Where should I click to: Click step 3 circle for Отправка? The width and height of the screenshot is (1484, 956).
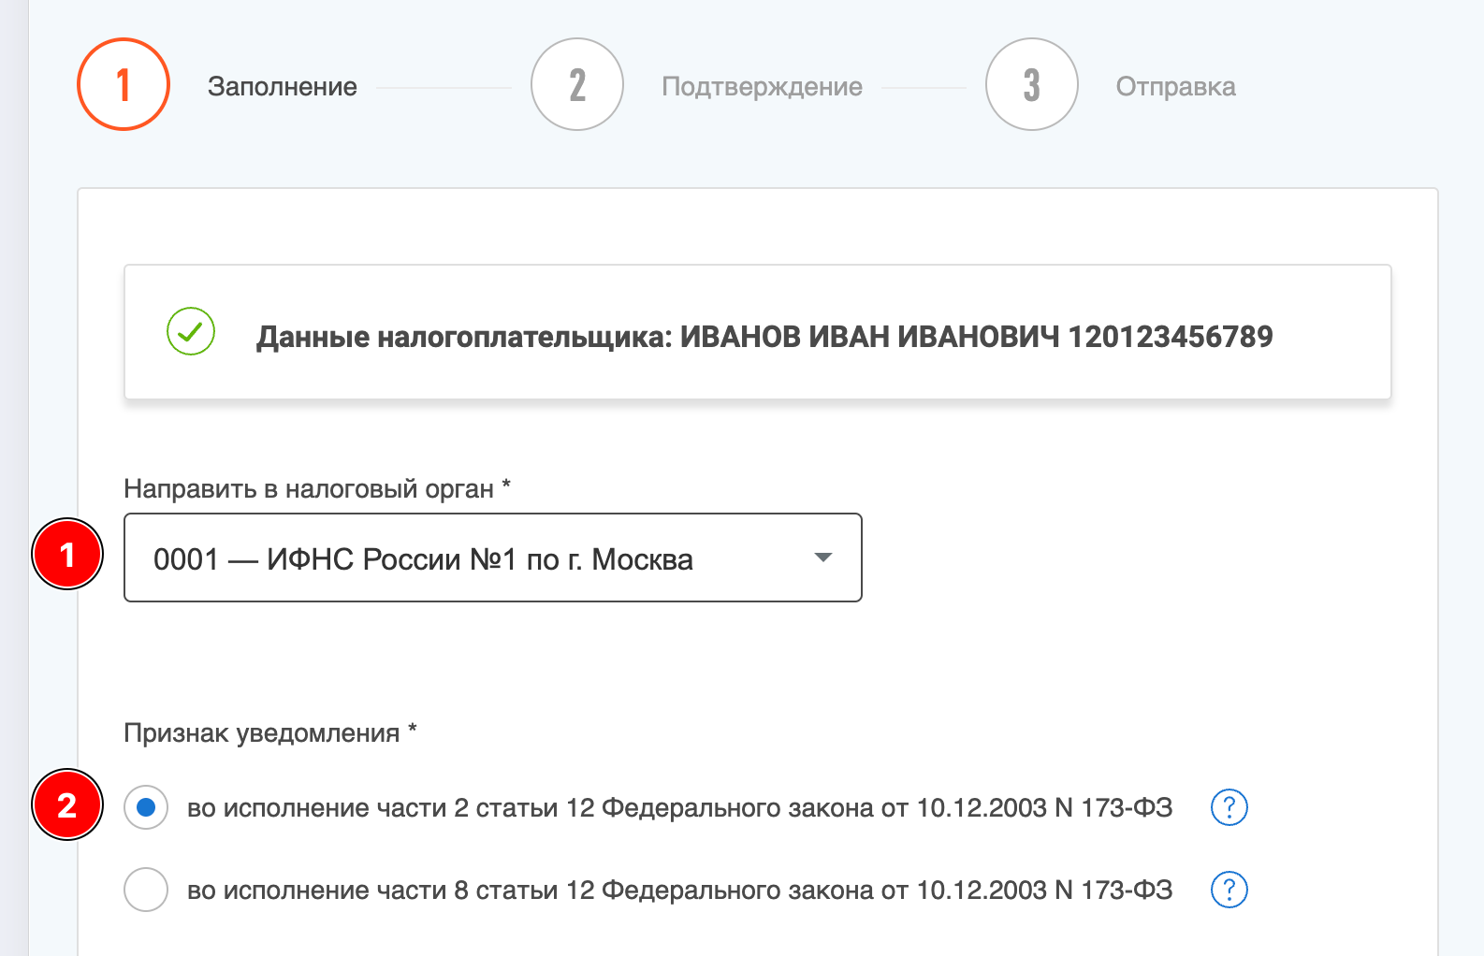click(1032, 84)
